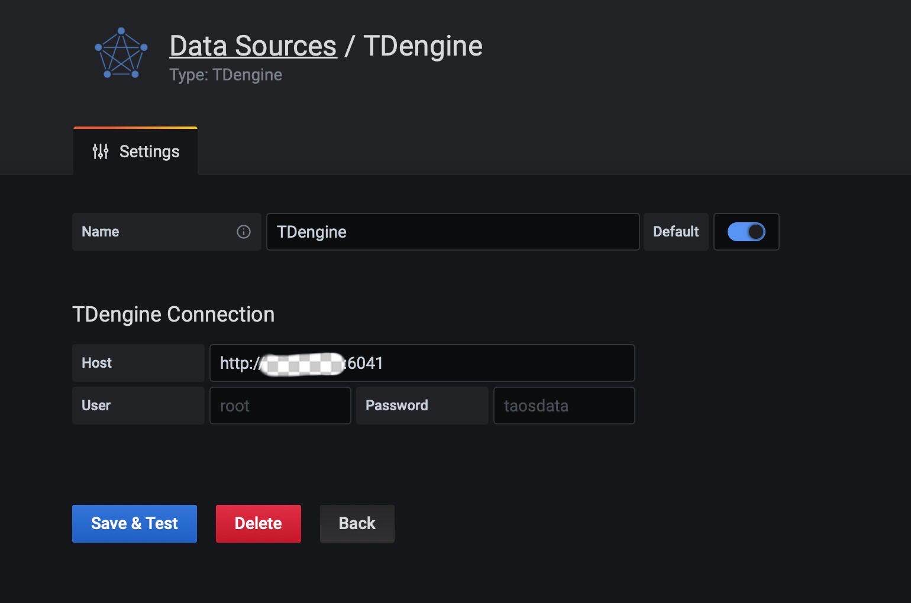The height and width of the screenshot is (603, 911).
Task: Click the sliders icon in Settings tab
Action: pyautogui.click(x=101, y=151)
